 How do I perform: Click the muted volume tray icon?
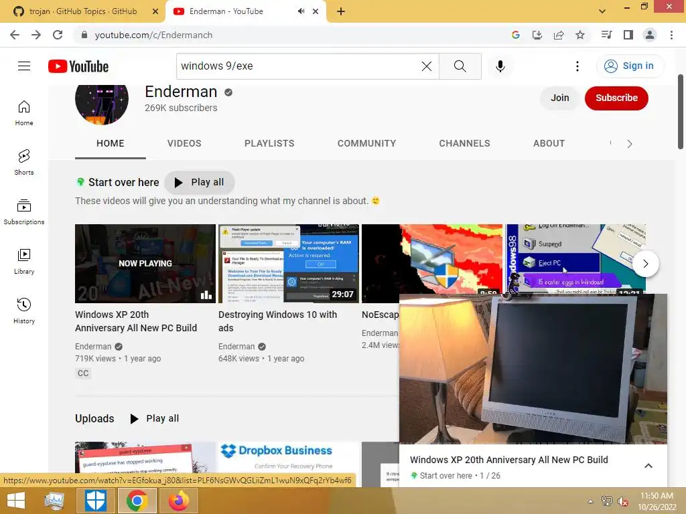pyautogui.click(x=622, y=501)
